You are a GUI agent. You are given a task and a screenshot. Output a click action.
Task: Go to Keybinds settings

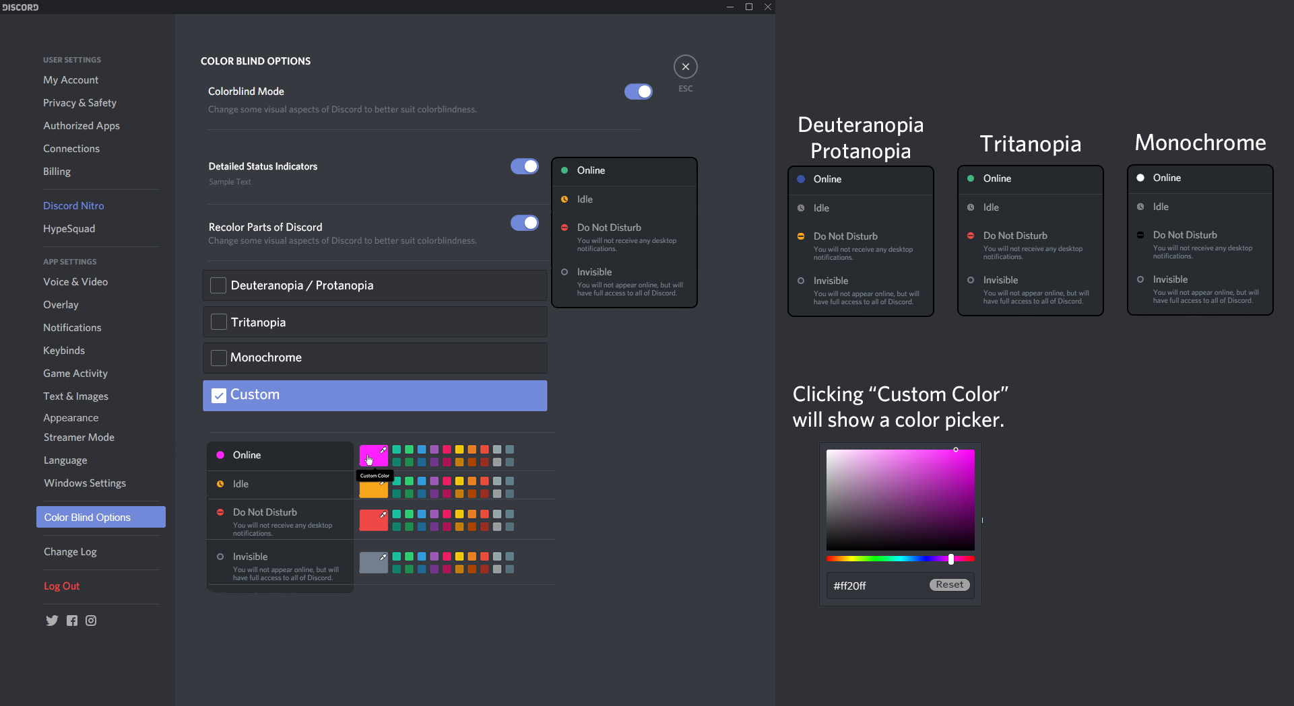[64, 351]
